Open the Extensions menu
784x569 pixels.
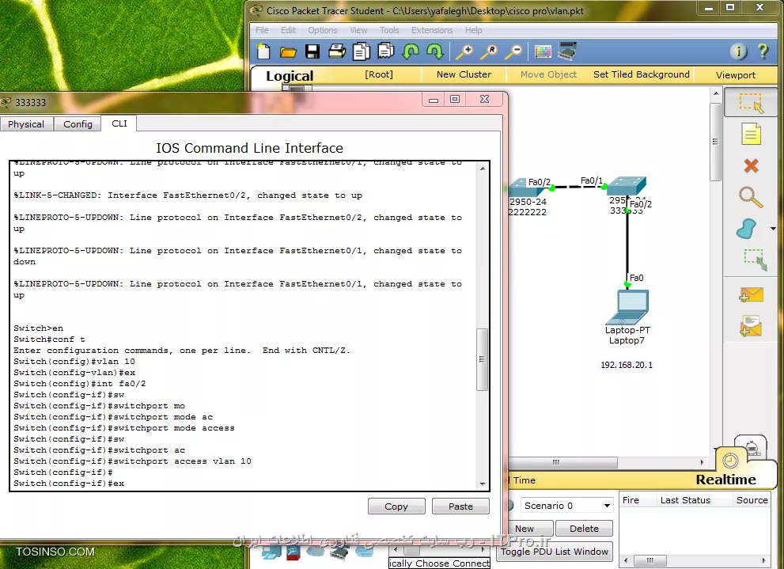[x=432, y=30]
